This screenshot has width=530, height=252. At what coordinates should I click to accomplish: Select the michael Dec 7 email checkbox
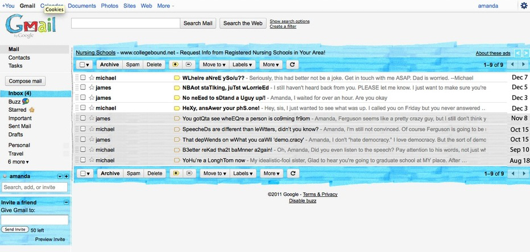83,78
